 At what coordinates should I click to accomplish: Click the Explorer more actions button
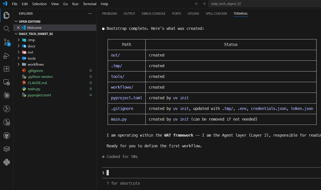(90, 13)
